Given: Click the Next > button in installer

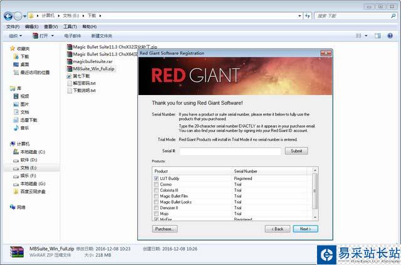Looking at the screenshot, I should 306,229.
